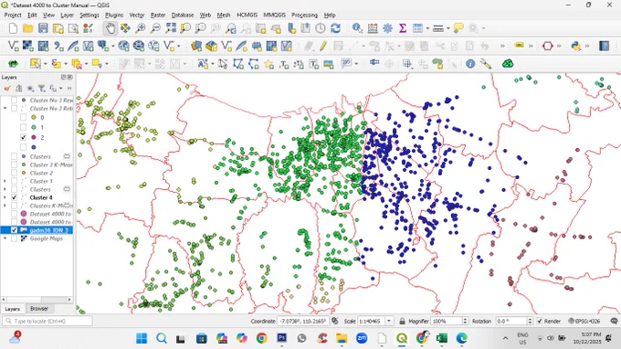
Task: Expand the Cluster 4 layer tree
Action: 5,197
